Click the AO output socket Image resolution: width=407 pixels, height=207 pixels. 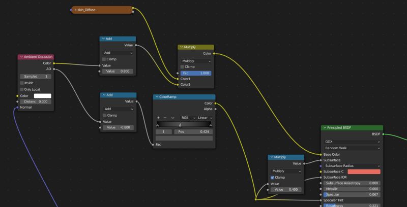click(54, 69)
